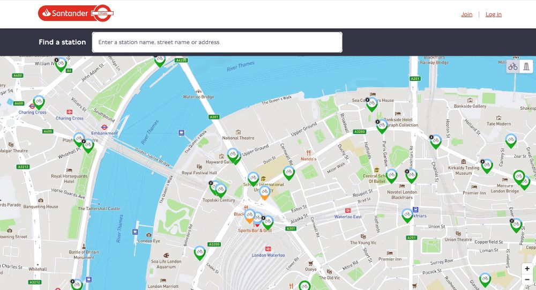
Task: Click the Bankside Gallery label
Action: [470, 106]
